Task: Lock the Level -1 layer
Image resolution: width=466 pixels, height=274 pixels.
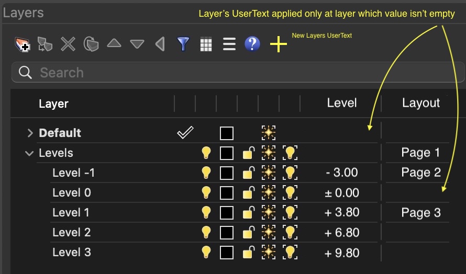Action: click(x=249, y=173)
